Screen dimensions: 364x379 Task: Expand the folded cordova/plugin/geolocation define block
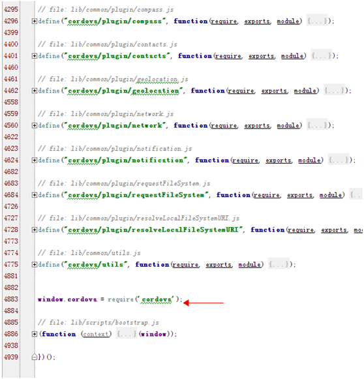[x=34, y=91]
